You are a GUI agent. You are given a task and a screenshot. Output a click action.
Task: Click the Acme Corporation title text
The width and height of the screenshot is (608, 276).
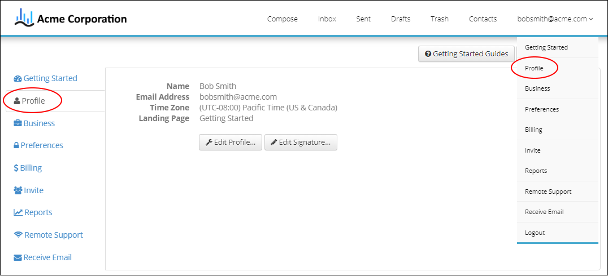point(82,19)
